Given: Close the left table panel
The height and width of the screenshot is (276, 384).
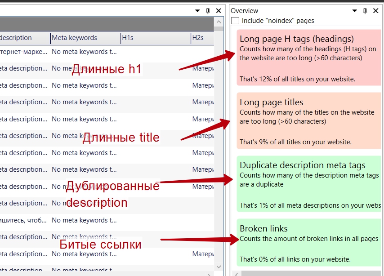Looking at the screenshot, I should [219, 11].
